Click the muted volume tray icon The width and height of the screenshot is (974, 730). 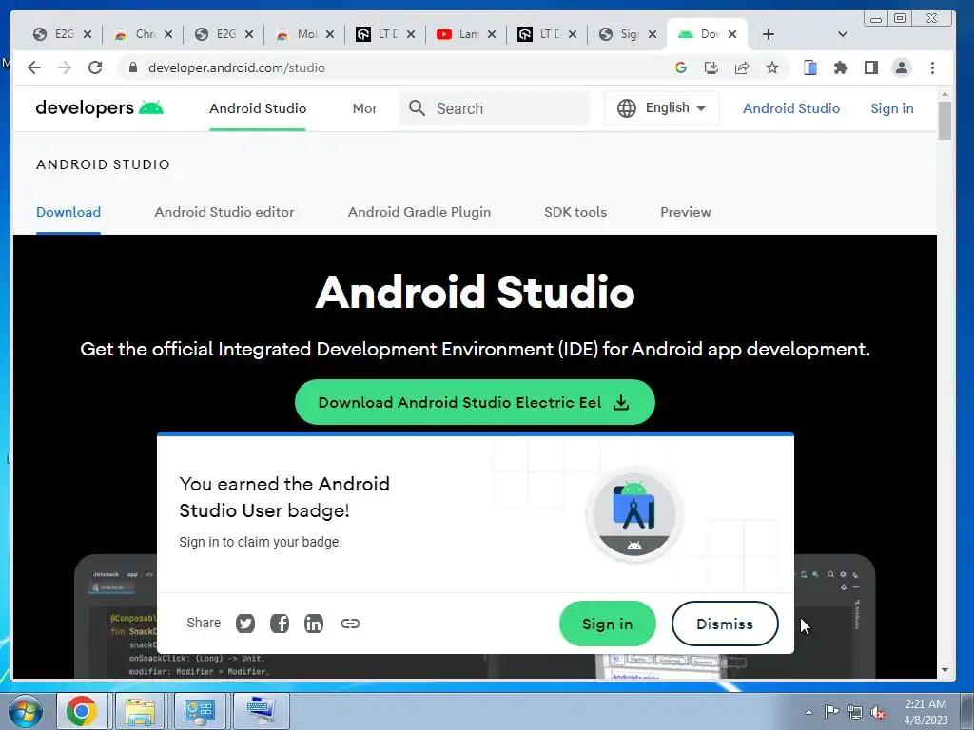pyautogui.click(x=877, y=713)
